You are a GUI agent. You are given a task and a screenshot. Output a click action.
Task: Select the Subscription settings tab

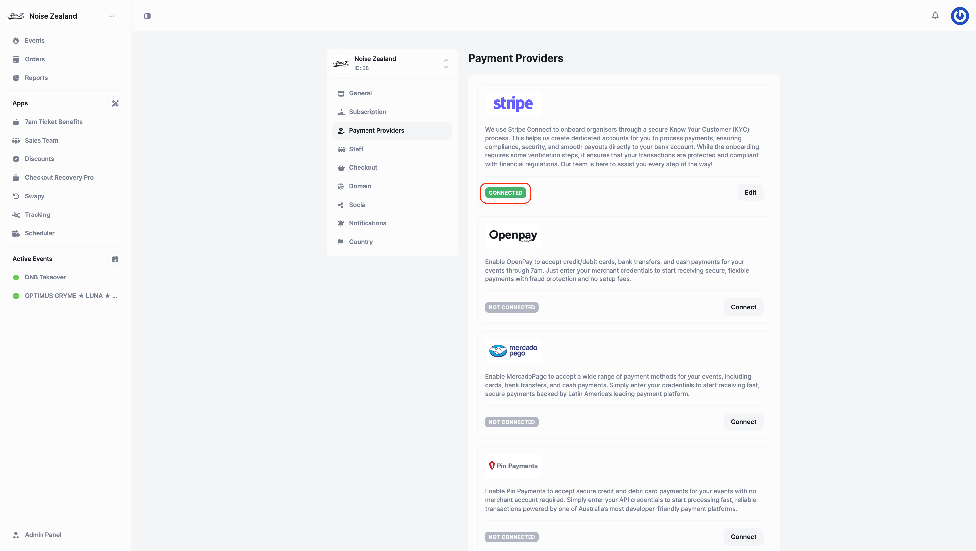tap(367, 112)
